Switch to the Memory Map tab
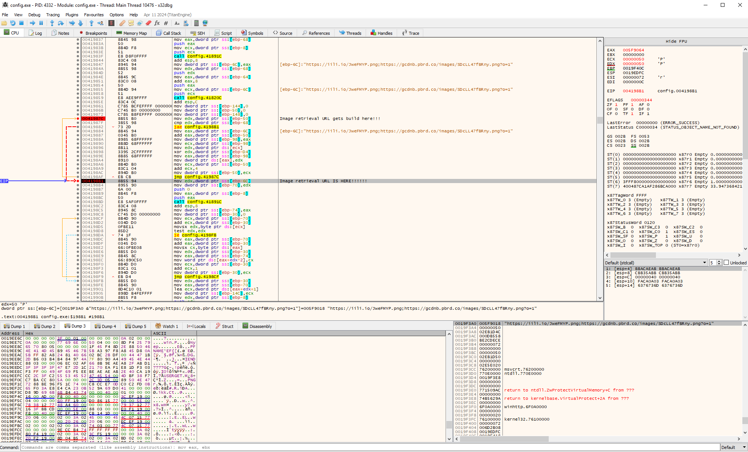Screen dimensions: 748x452 pos(131,33)
